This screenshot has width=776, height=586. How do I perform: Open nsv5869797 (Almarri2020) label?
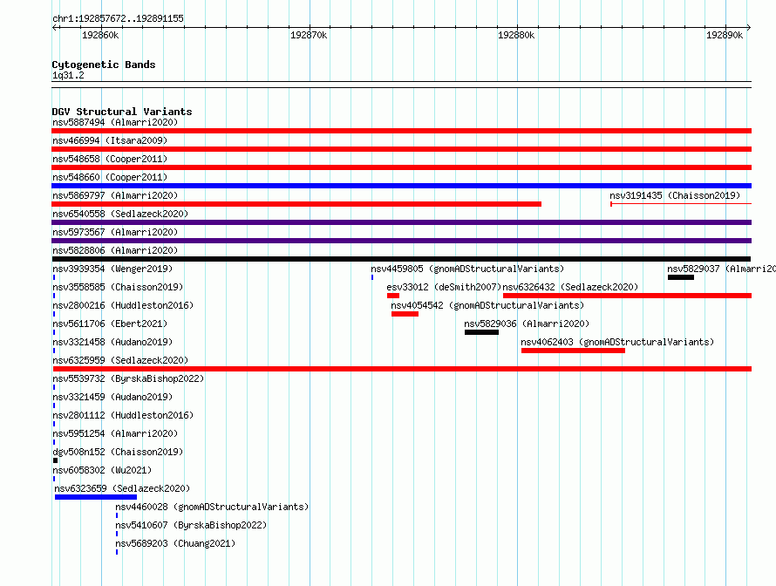click(x=115, y=195)
